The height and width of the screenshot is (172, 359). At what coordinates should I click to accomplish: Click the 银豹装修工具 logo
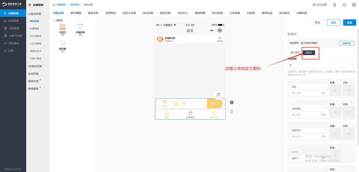pos(12,4)
